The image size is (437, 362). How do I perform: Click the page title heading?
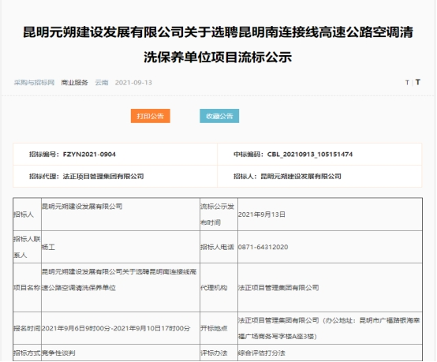coord(218,45)
